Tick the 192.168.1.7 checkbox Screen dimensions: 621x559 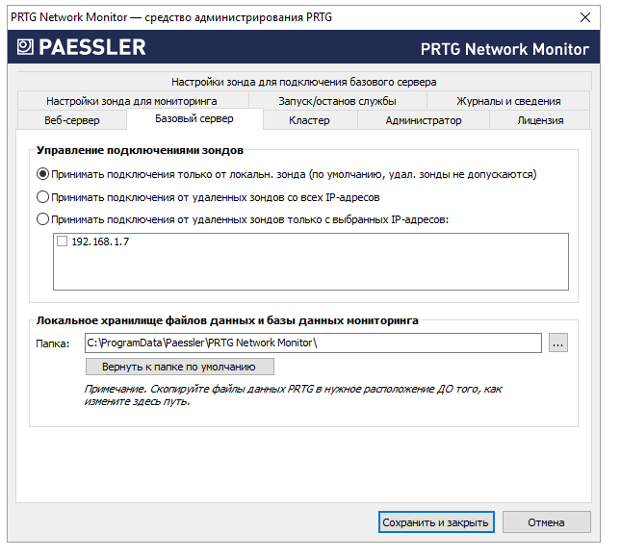[63, 241]
